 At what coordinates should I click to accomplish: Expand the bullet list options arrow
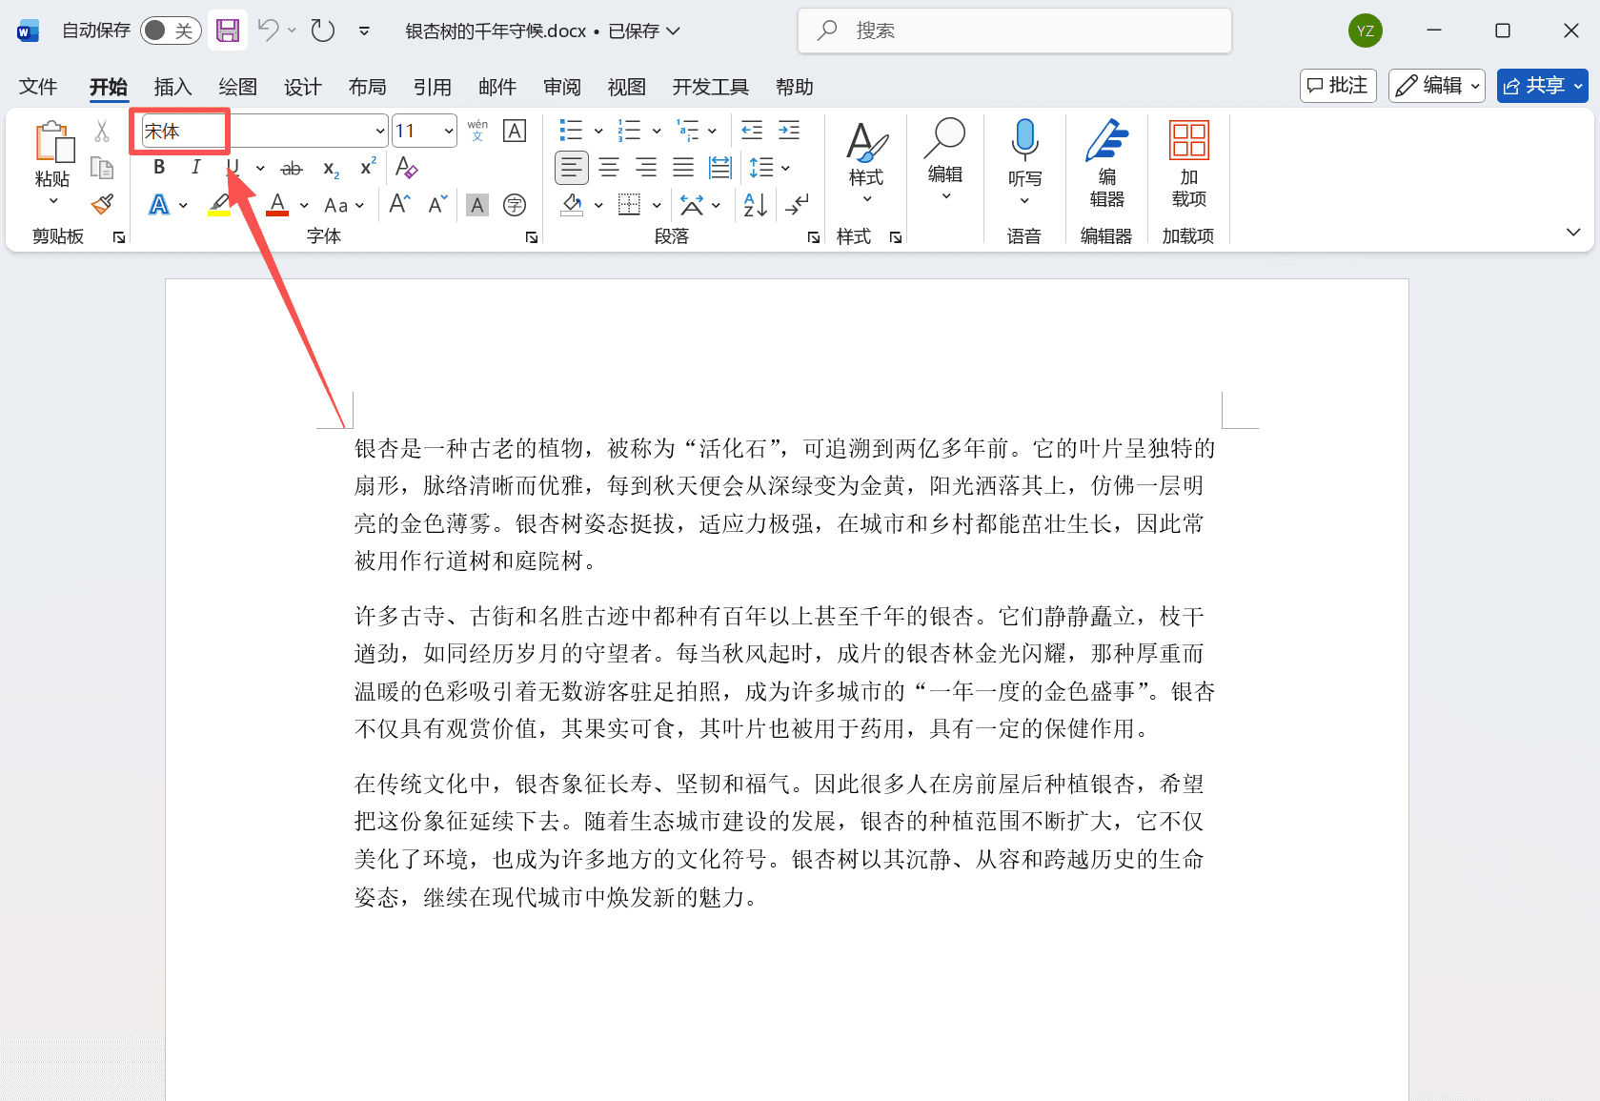pyautogui.click(x=597, y=130)
